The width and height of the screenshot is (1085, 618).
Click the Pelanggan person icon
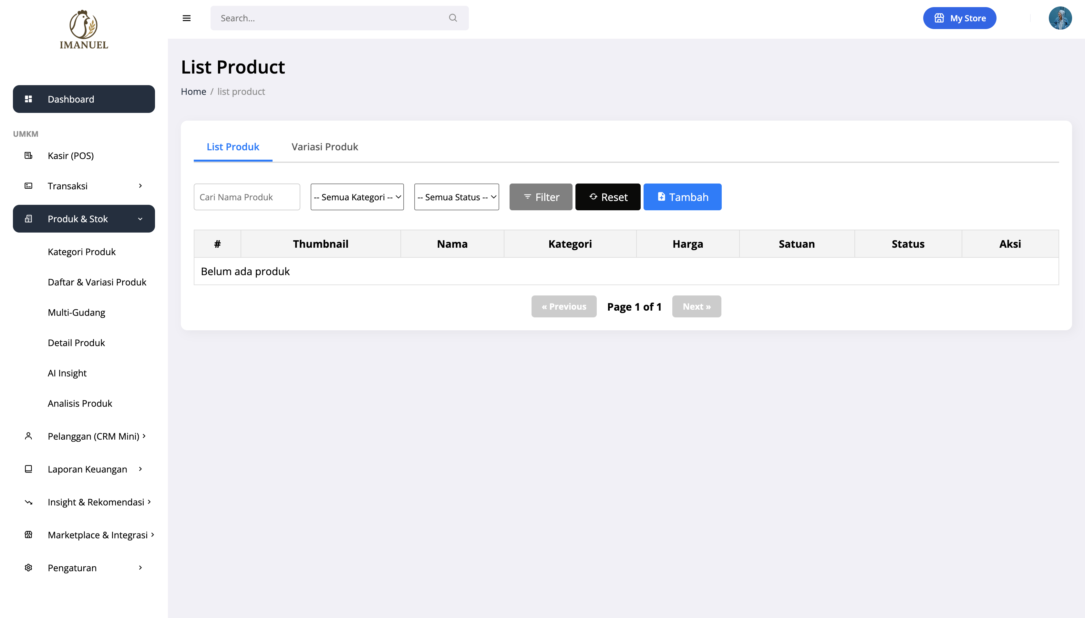[28, 436]
